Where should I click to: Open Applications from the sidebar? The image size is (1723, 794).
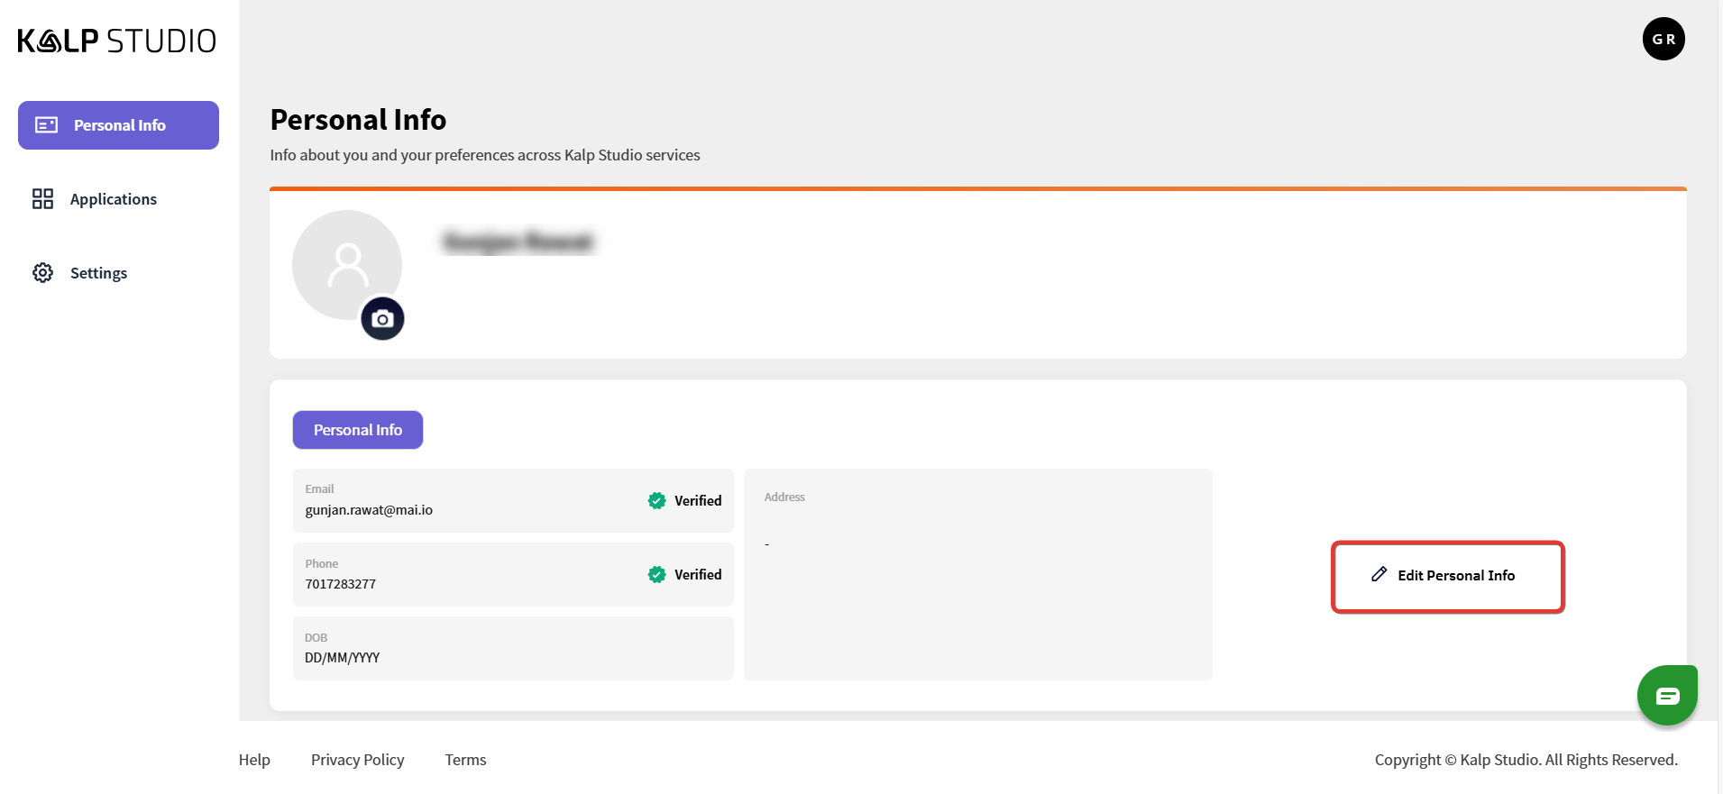click(113, 199)
